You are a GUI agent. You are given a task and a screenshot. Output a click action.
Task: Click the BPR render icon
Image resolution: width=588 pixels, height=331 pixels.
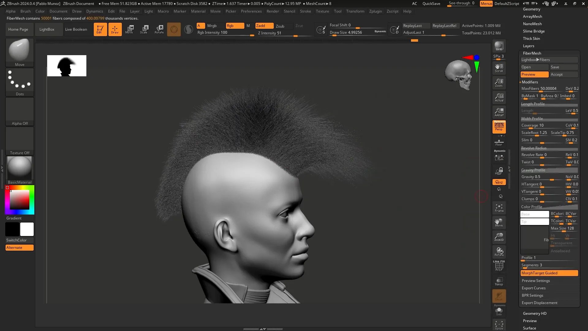tap(499, 46)
